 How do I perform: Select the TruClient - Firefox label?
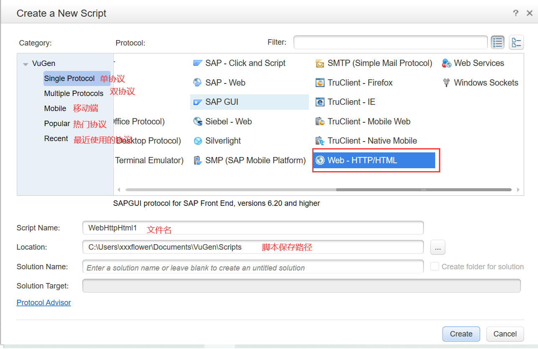pos(360,83)
